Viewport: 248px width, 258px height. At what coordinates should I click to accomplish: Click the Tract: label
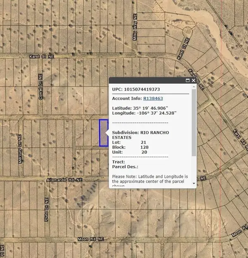[119, 162]
